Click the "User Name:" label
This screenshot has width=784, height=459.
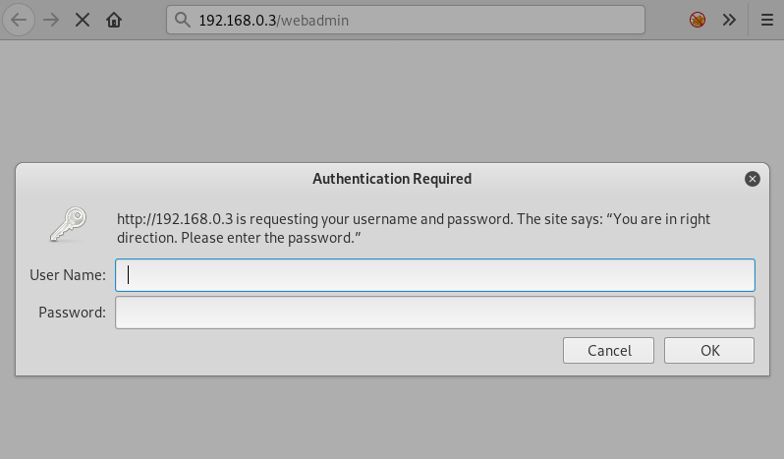(x=68, y=275)
